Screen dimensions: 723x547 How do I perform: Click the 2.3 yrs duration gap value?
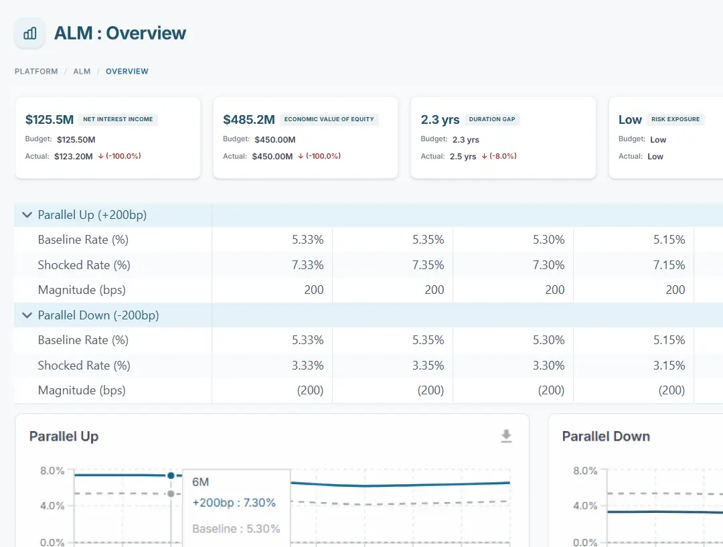[x=440, y=120]
